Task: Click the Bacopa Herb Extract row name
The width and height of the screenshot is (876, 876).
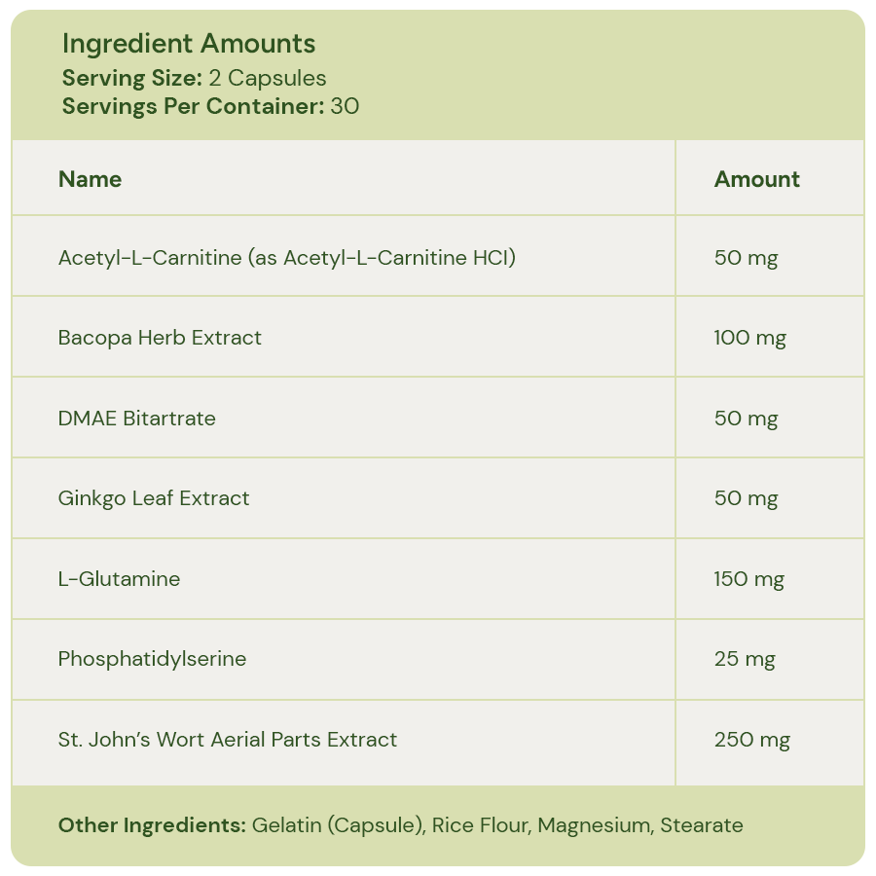Action: [160, 338]
